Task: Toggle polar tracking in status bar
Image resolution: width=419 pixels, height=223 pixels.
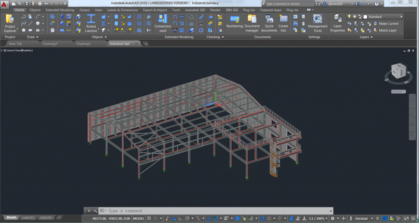Action: [187, 218]
